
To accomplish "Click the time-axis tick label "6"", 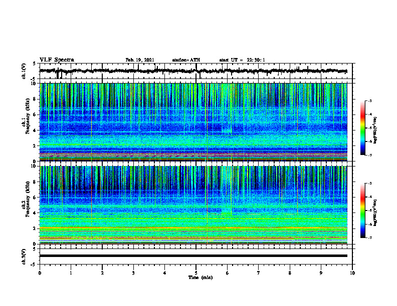I will click(x=228, y=273).
